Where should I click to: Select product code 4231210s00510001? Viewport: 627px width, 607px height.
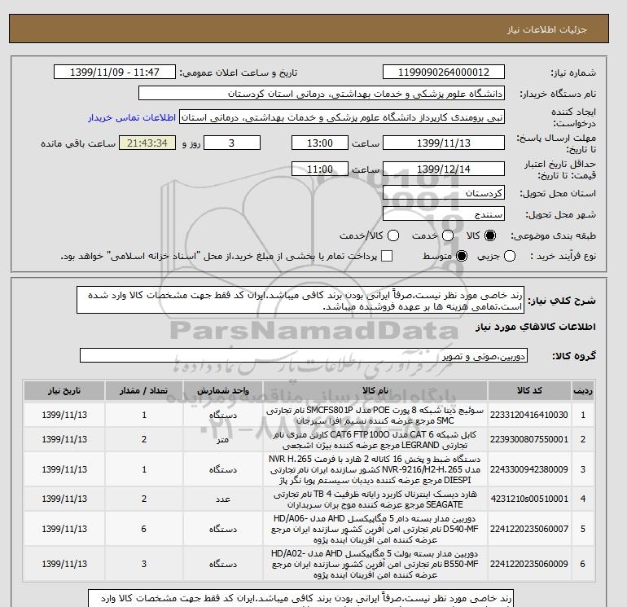click(x=529, y=499)
